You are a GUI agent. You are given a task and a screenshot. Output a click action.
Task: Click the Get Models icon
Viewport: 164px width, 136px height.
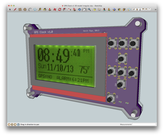point(119,10)
